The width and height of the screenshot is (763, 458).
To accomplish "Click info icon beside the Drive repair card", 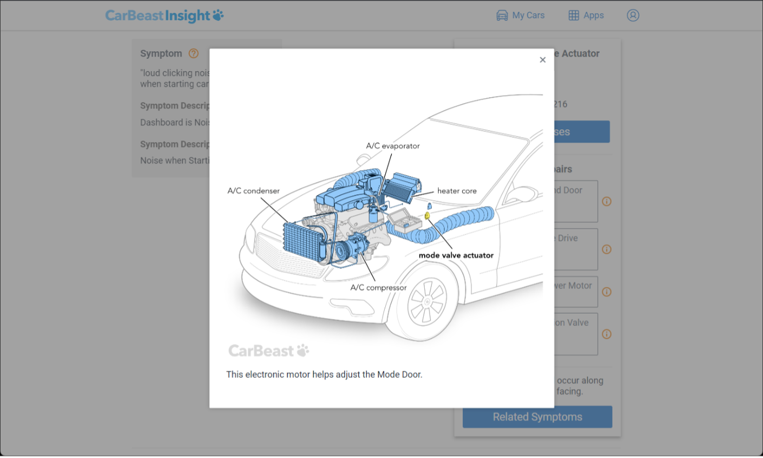I will [607, 249].
